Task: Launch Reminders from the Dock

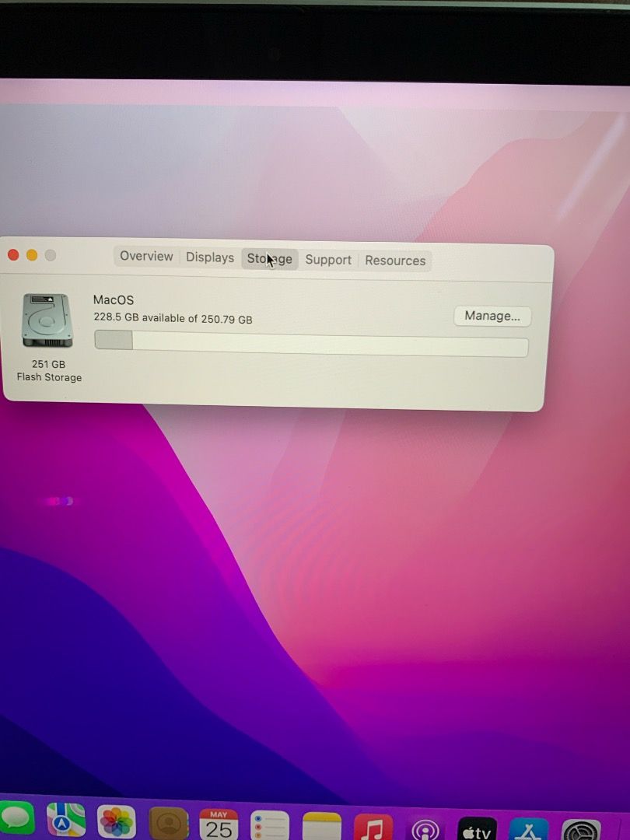Action: 270,825
